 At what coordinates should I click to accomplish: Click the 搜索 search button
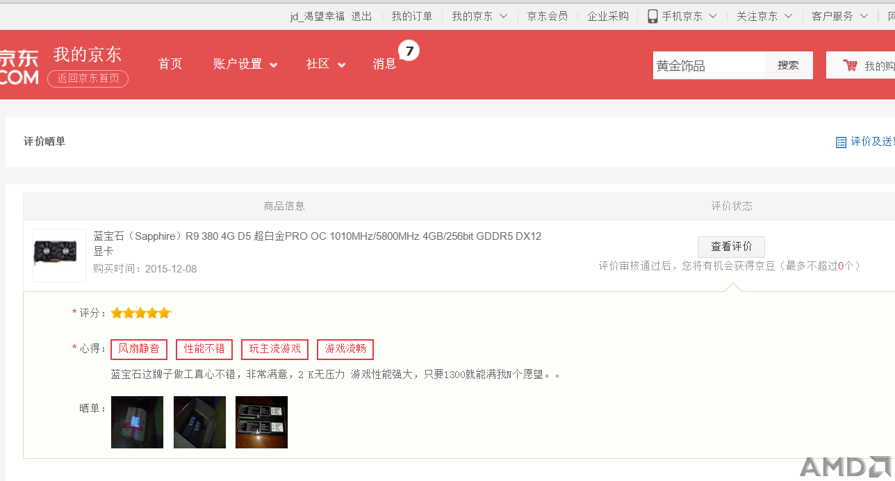pyautogui.click(x=789, y=65)
